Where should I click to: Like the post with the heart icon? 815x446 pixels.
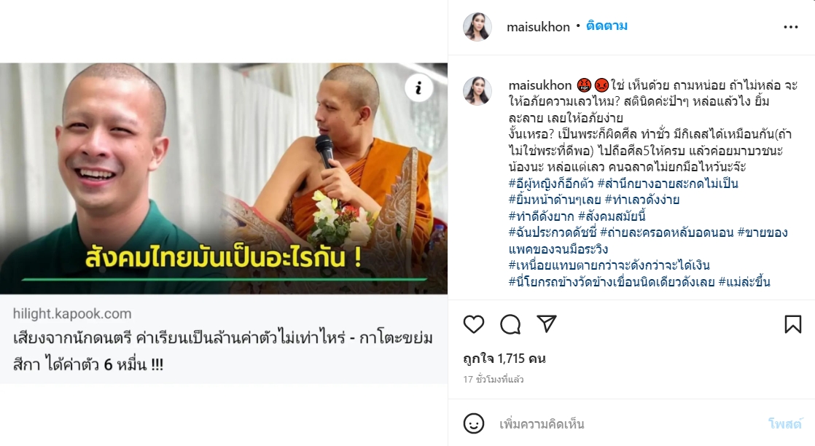pos(474,324)
